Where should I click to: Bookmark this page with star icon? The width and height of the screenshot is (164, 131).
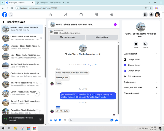(x=150, y=8)
